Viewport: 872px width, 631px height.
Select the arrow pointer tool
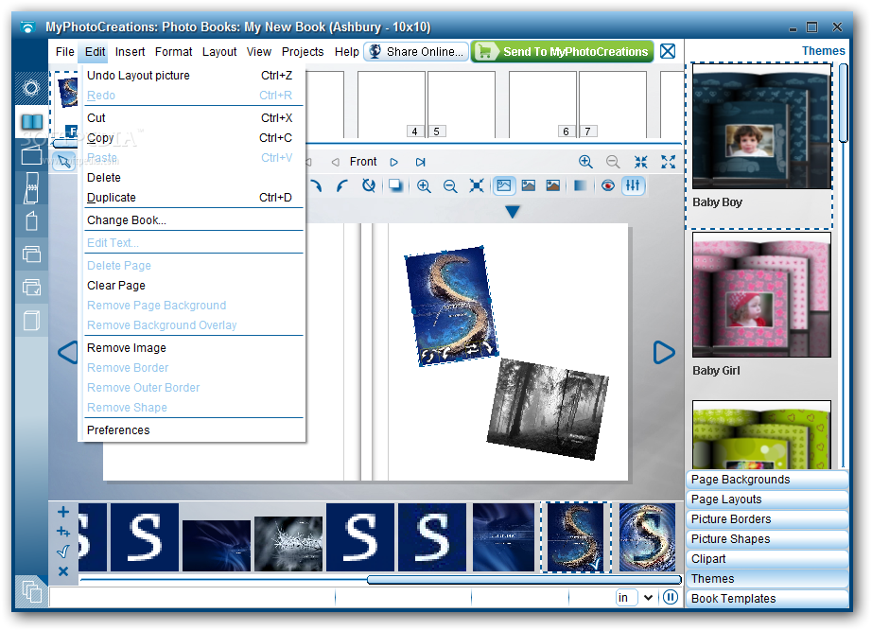[x=64, y=162]
